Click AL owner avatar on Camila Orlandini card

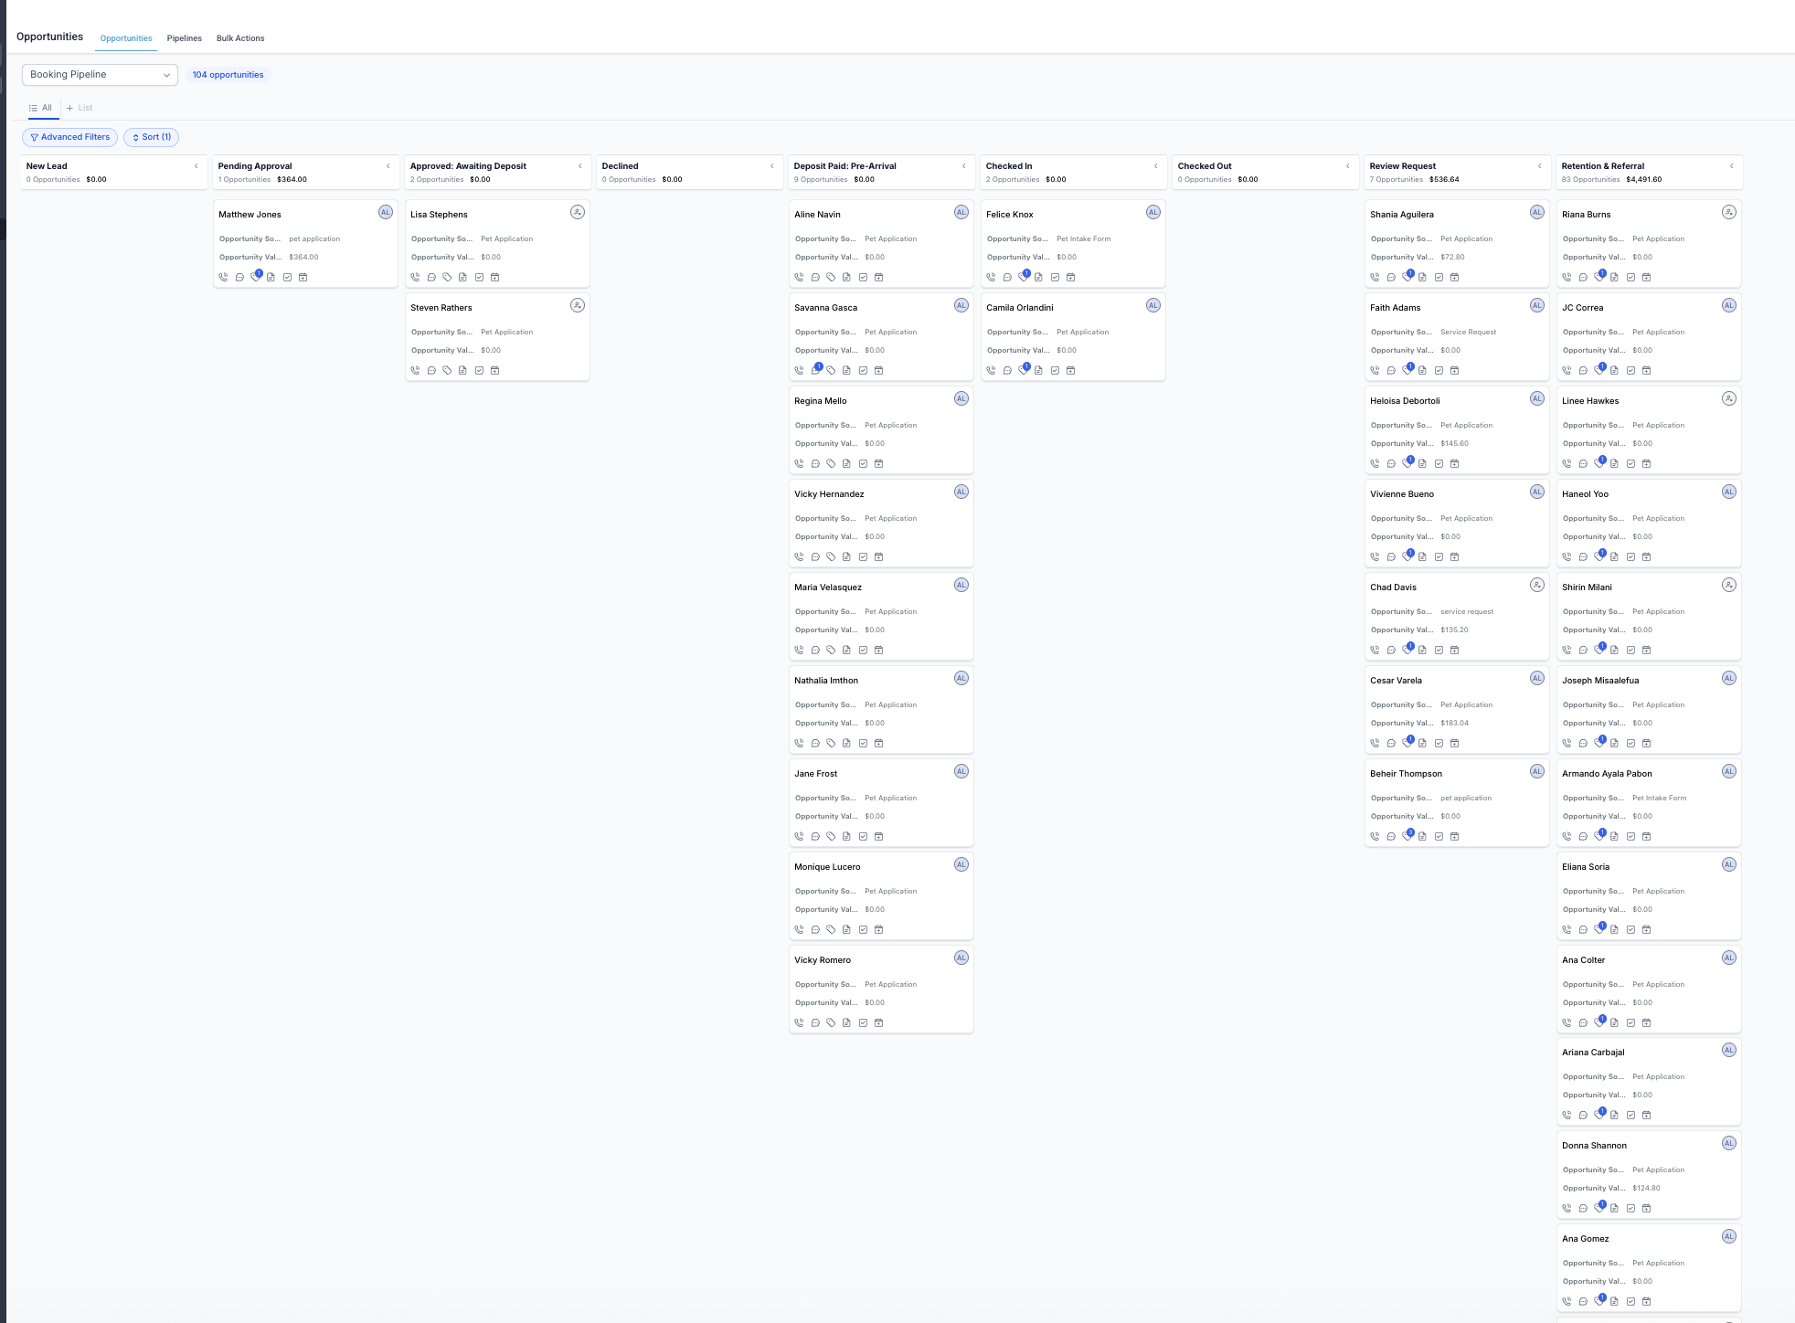[1153, 305]
